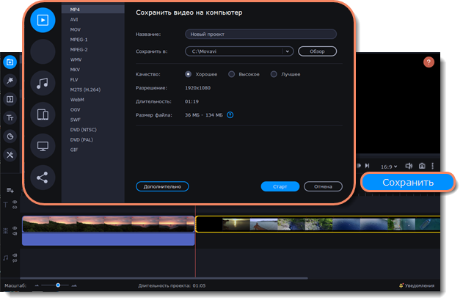Image resolution: width=463 pixels, height=303 pixels.
Task: Click the project name input field
Action: pyautogui.click(x=260, y=34)
